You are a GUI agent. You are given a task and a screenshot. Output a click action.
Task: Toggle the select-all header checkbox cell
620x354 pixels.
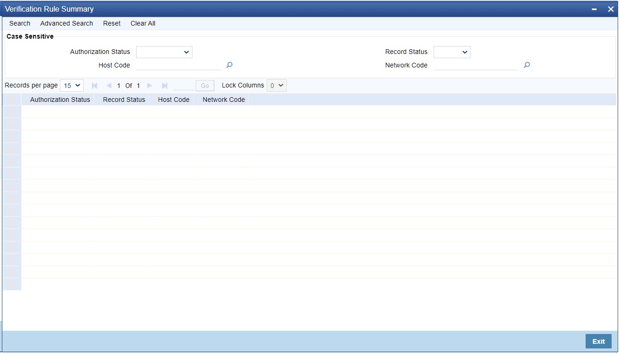12,100
